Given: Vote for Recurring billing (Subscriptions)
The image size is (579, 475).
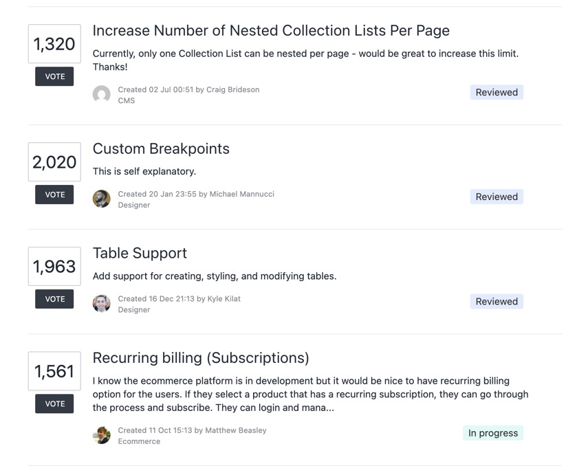Looking at the screenshot, I should pos(54,404).
